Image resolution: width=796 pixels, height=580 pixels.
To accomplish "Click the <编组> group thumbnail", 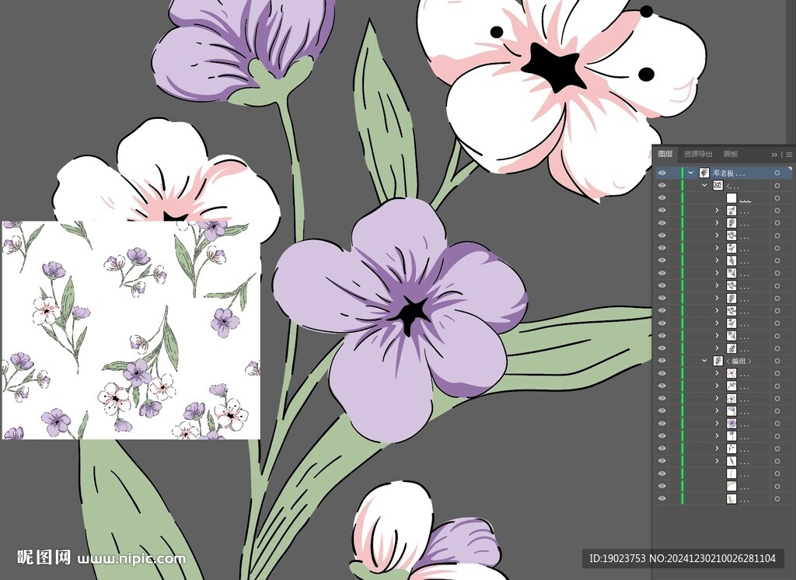I will tap(717, 361).
